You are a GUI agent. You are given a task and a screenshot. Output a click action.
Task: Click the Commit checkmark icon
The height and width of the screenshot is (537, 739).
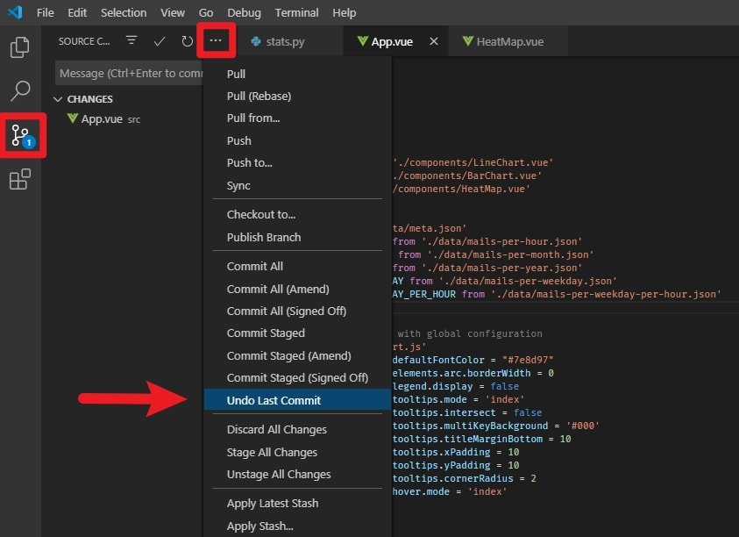pos(160,40)
